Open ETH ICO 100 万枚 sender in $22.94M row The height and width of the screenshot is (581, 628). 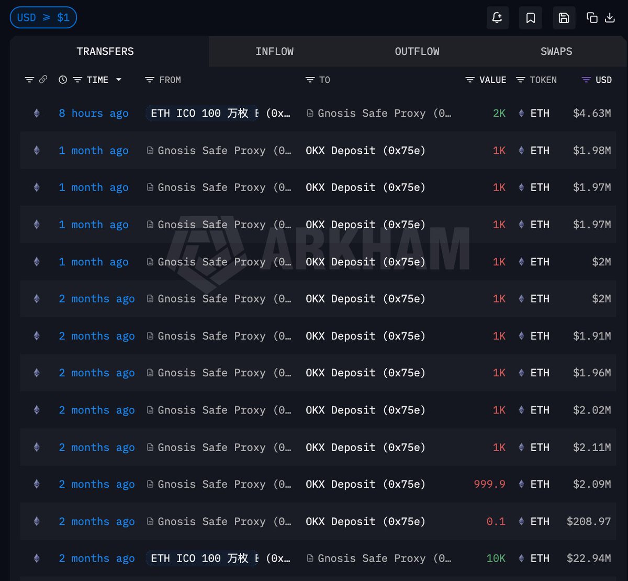tap(201, 558)
